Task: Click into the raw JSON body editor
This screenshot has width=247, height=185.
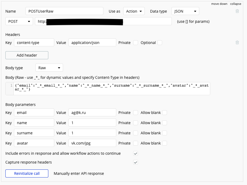Action: click(x=112, y=88)
